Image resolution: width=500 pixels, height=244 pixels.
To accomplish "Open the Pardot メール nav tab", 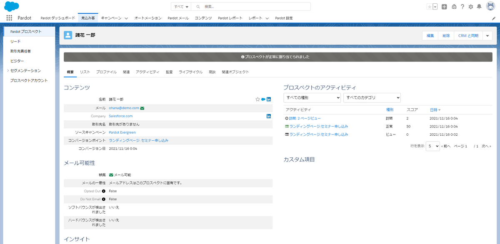I will coord(178,18).
